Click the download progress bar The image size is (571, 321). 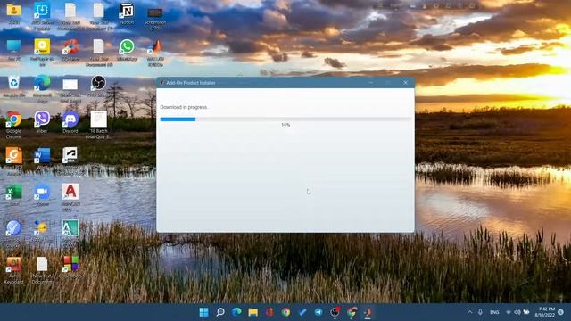coord(285,119)
